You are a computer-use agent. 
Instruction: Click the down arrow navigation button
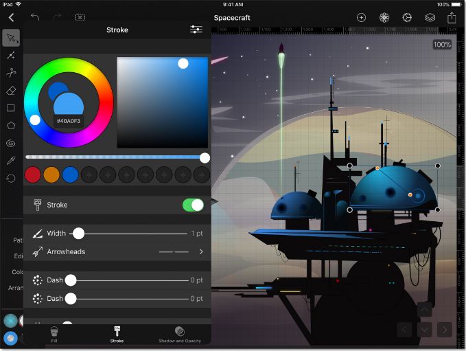pyautogui.click(x=424, y=329)
